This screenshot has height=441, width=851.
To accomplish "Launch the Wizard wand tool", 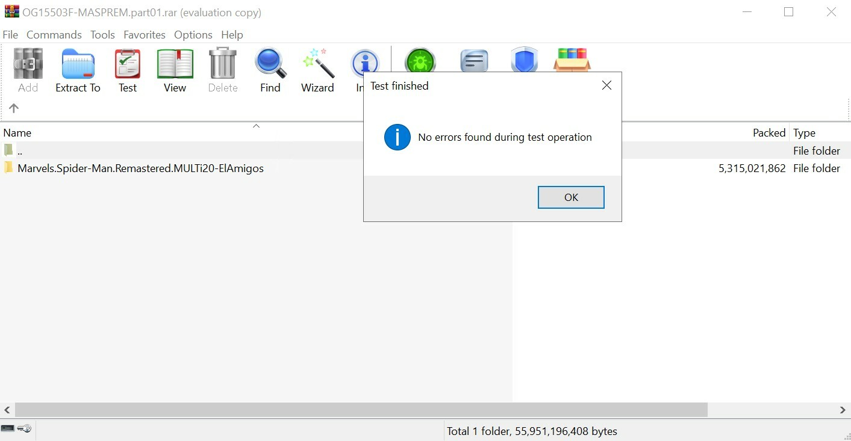I will pyautogui.click(x=317, y=63).
